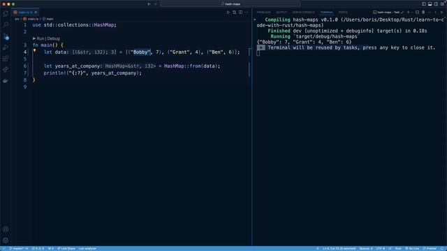
Task: Switch to the Problems panel tab
Action: pos(264,13)
